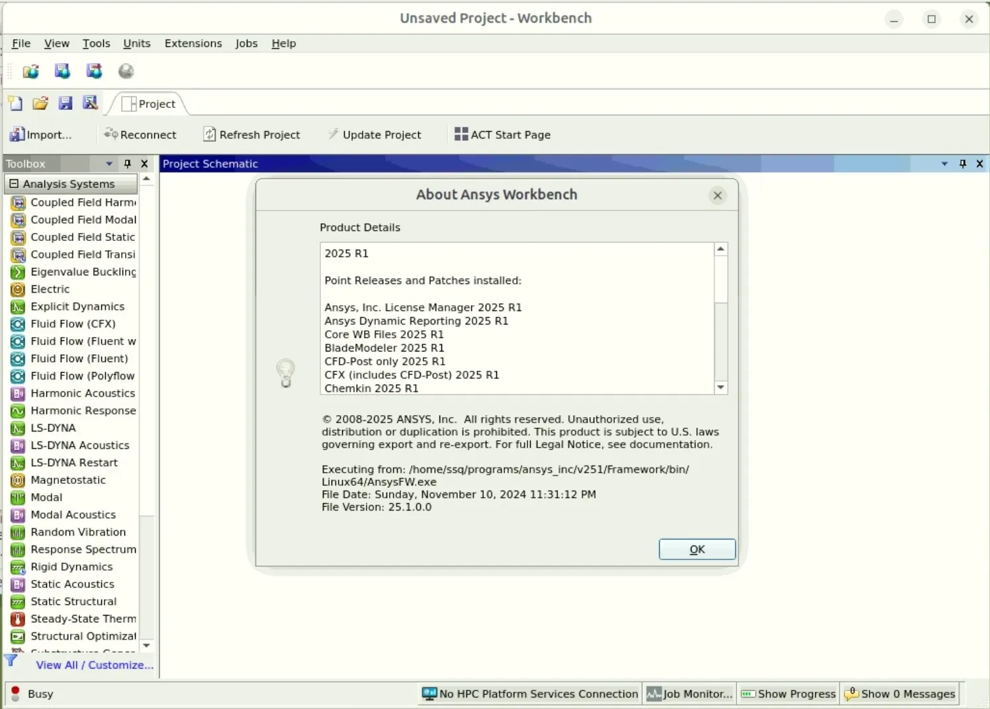Click the Static Structural icon
The image size is (990, 709).
(x=18, y=602)
